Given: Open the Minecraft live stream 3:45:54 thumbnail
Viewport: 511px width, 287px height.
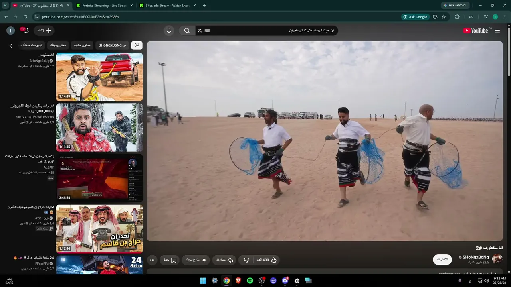Looking at the screenshot, I should tap(99, 178).
